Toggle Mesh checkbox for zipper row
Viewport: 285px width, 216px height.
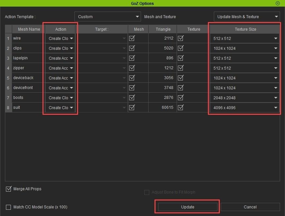[x=132, y=68]
